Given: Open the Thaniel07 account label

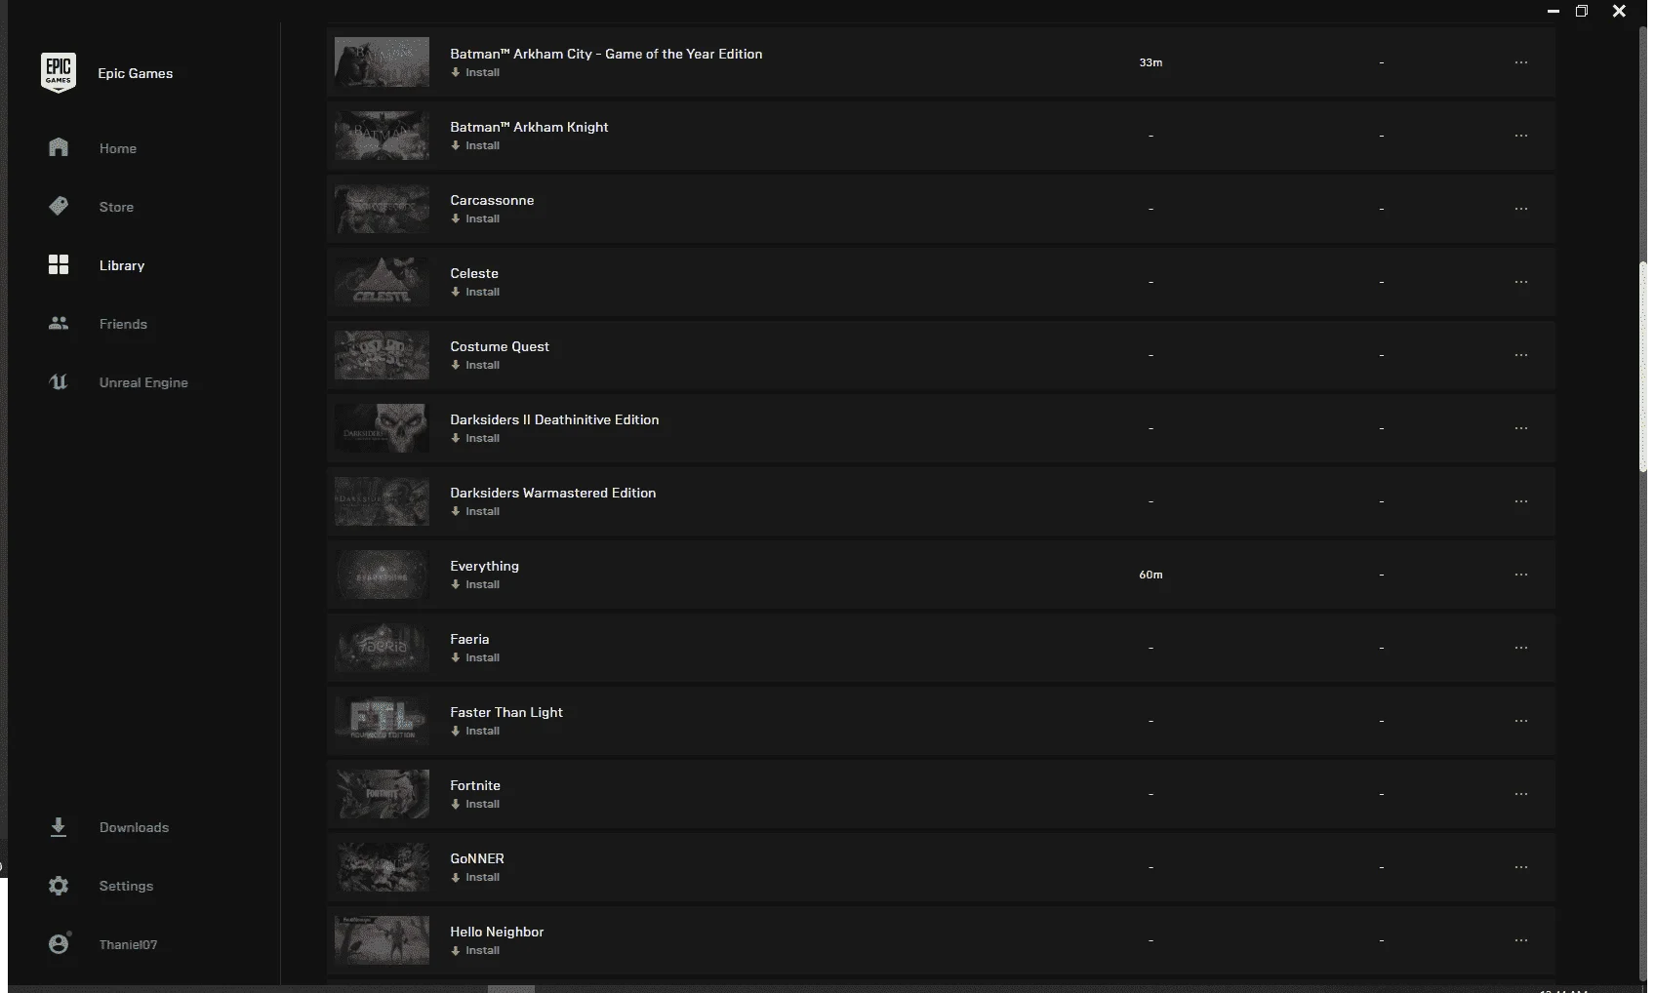Looking at the screenshot, I should [128, 944].
